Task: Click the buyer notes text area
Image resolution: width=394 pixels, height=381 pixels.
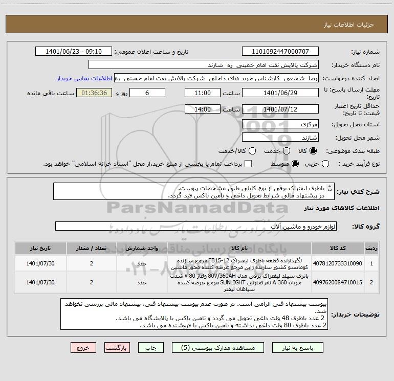Action: [x=194, y=314]
